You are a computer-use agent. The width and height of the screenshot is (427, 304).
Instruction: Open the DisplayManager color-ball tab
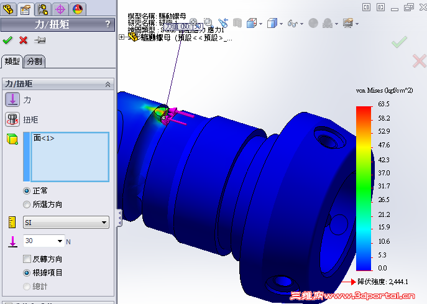(78, 9)
